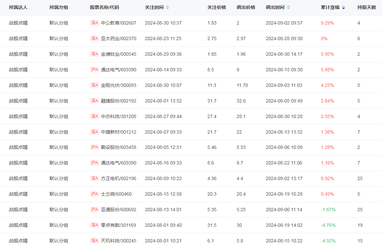
Task: Select the -4.76% loss cell
Action: coord(328,225)
